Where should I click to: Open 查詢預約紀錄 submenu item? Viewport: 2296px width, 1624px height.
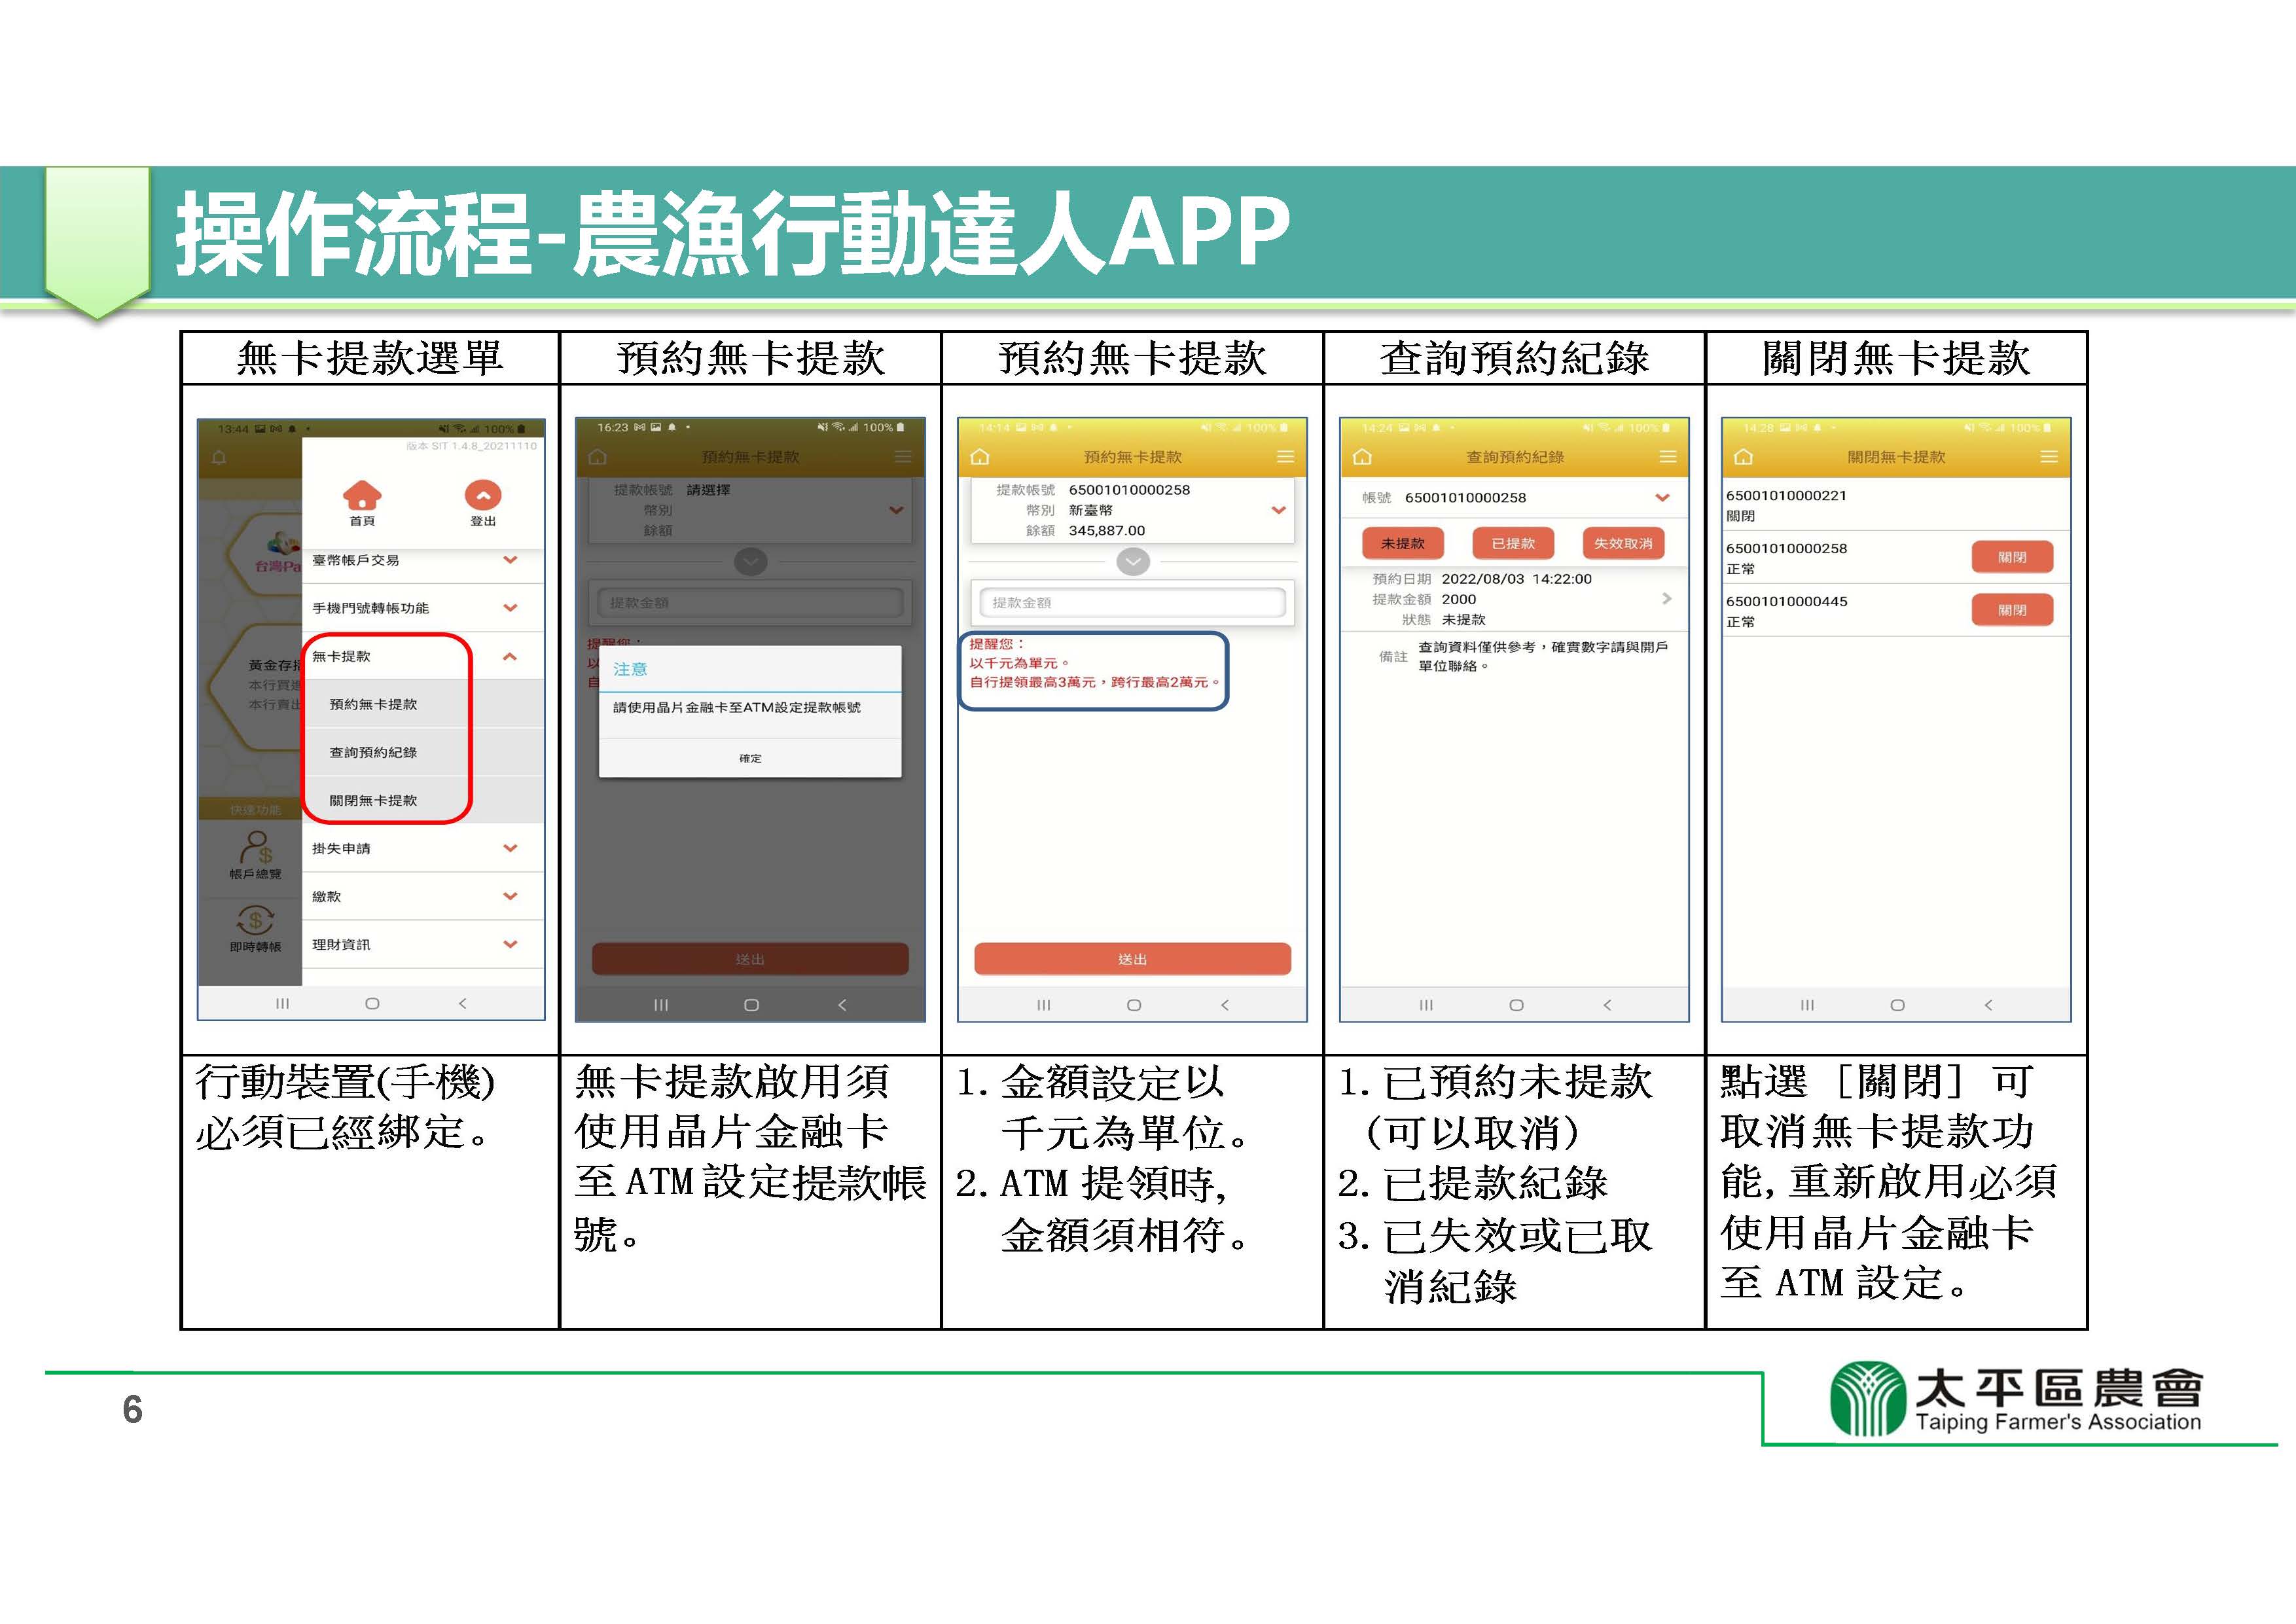tap(423, 752)
